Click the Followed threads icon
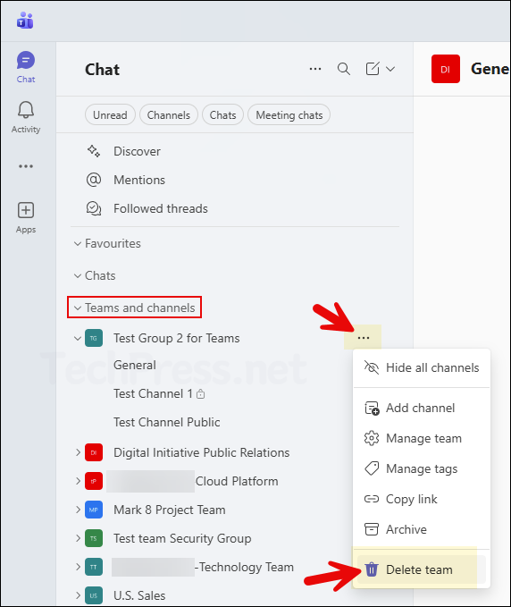511x607 pixels. pyautogui.click(x=94, y=208)
